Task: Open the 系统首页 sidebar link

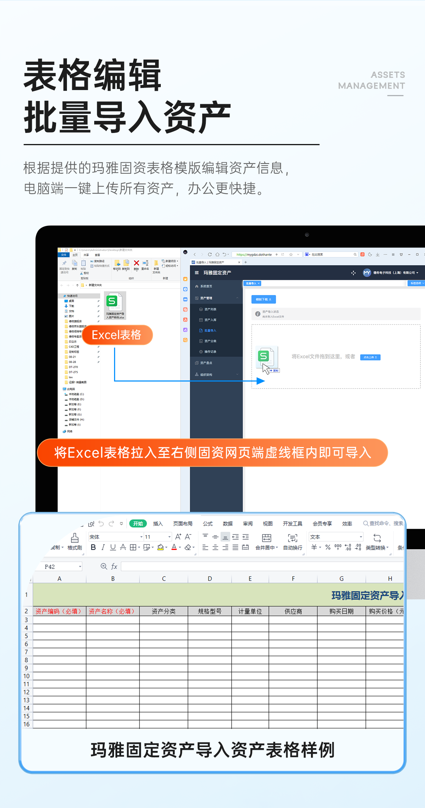Action: click(216, 286)
